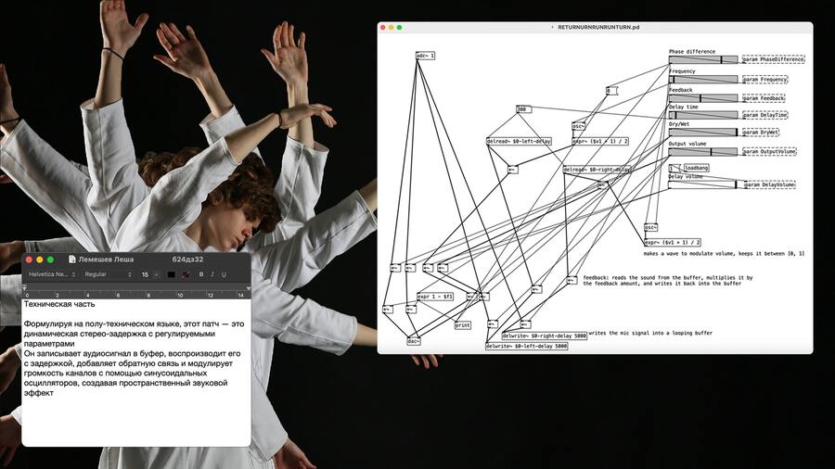835x469 pixels.
Task: Select the param PhaseDifference object
Action: point(773,59)
